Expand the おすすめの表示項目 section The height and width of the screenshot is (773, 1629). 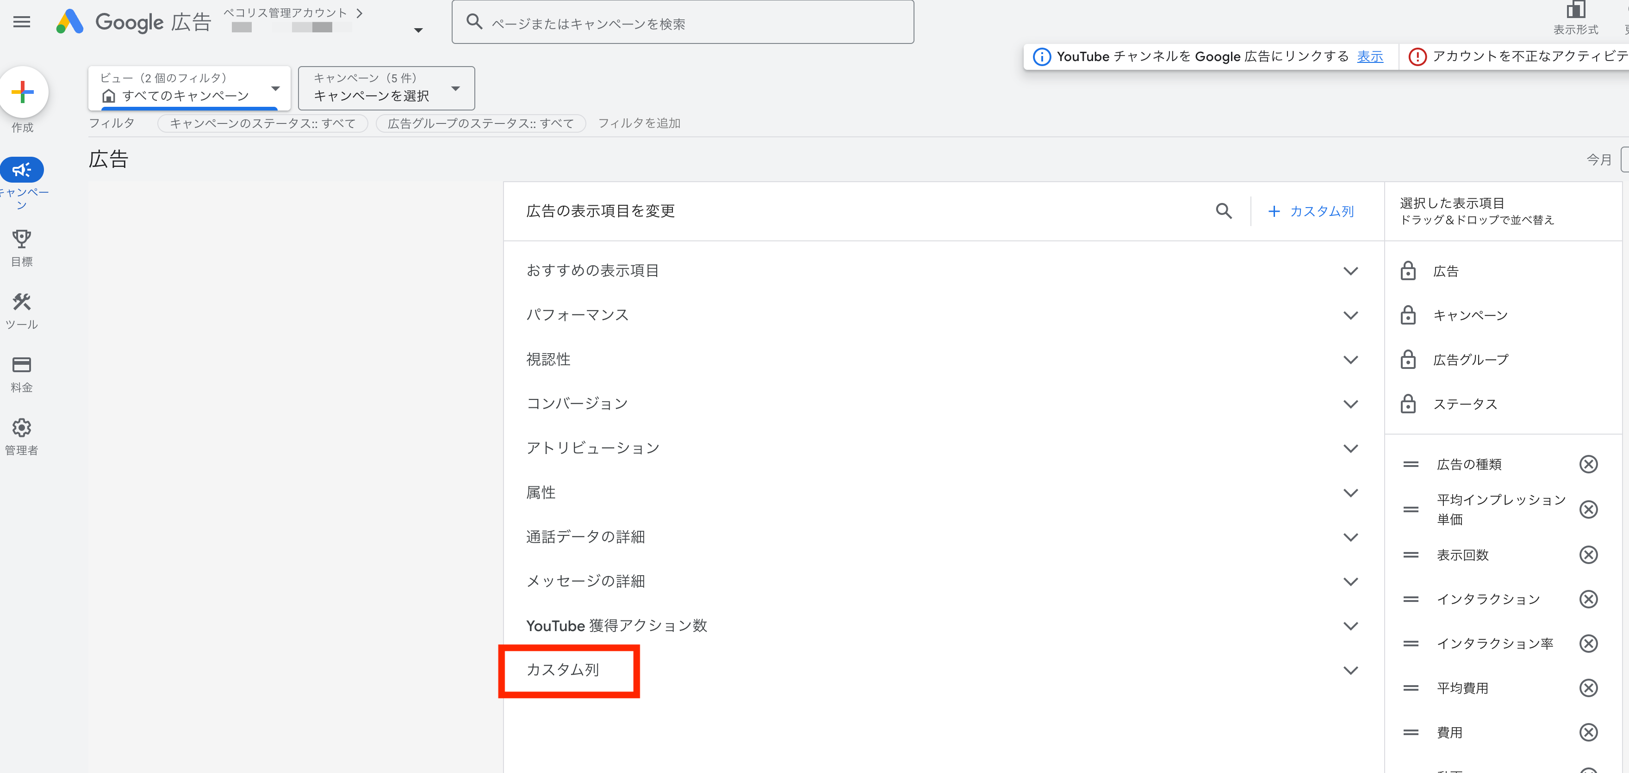tap(1350, 271)
